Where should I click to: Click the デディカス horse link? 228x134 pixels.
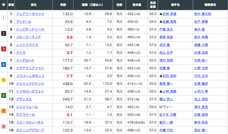(24, 99)
